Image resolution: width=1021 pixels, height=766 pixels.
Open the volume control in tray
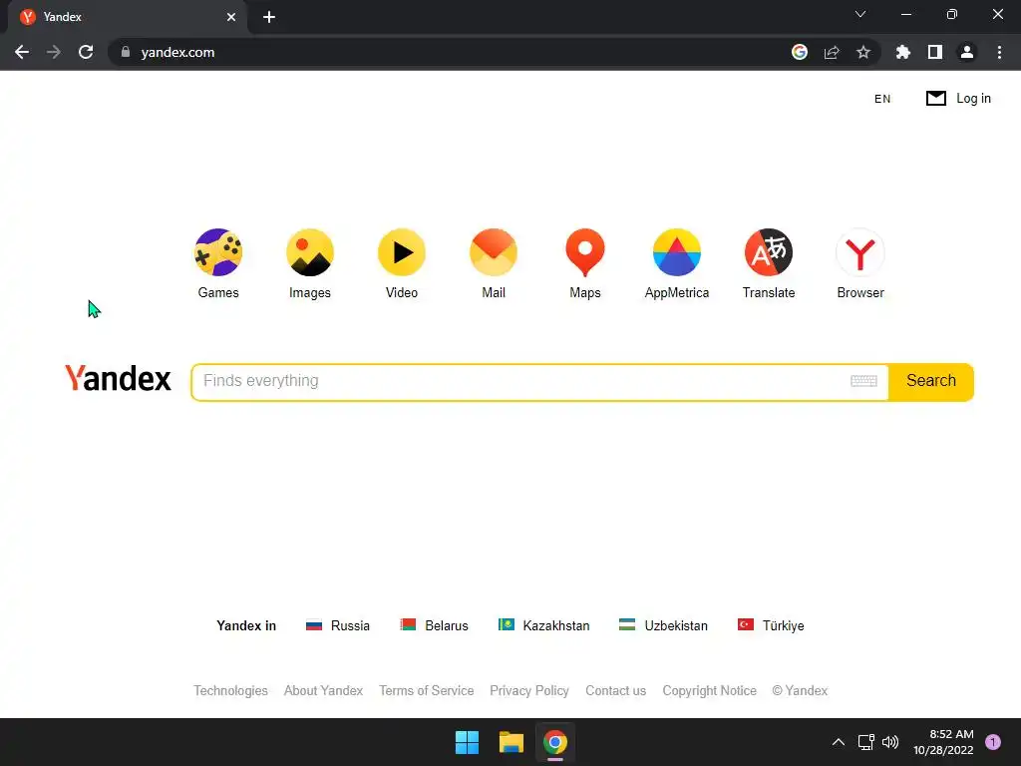(x=890, y=742)
